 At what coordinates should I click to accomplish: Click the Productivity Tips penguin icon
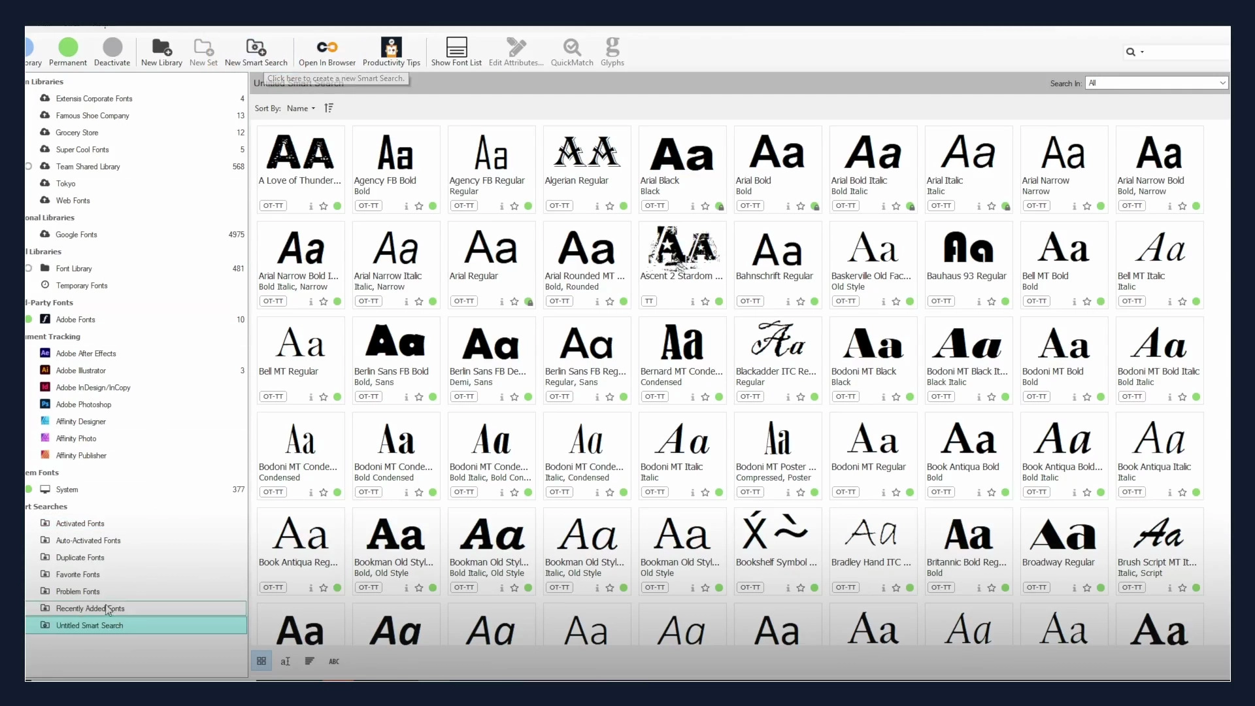point(390,47)
